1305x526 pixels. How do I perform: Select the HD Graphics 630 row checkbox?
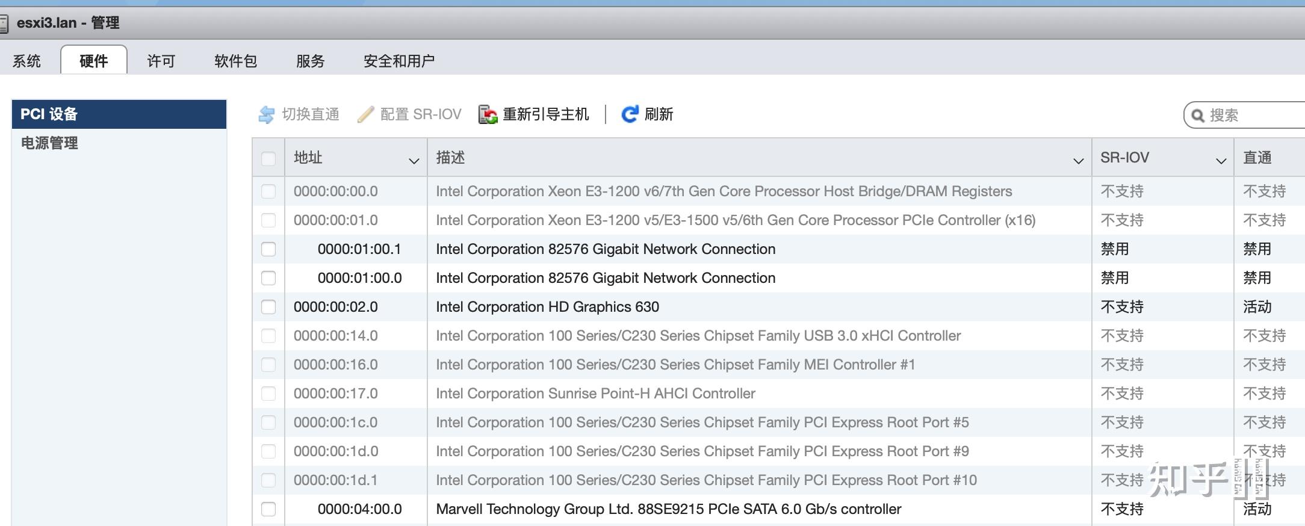268,307
